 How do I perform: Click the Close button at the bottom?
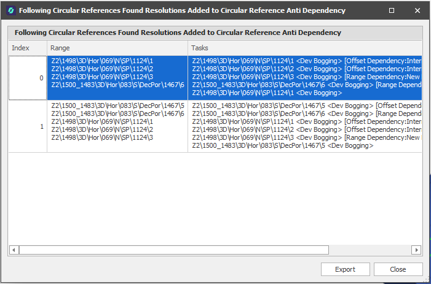(x=398, y=269)
